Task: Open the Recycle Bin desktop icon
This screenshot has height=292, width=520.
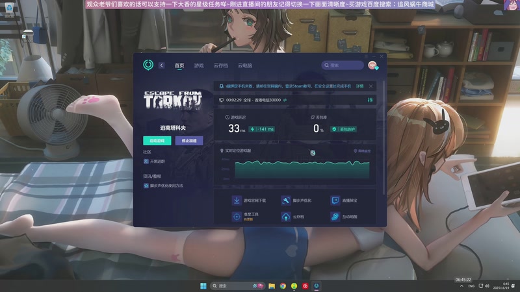Action: tap(9, 9)
